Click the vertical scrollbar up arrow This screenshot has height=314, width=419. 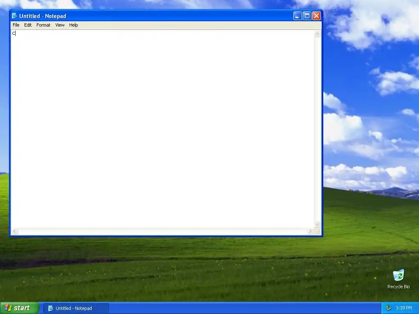point(317,34)
